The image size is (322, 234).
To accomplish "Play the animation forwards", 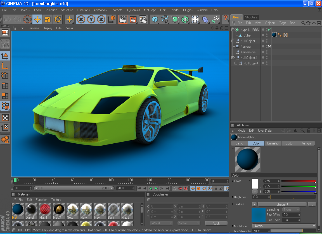I will [156, 188].
